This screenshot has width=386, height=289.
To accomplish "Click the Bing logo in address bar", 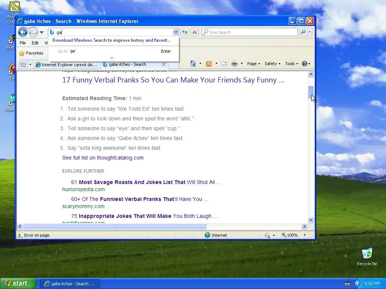I will click(x=52, y=32).
